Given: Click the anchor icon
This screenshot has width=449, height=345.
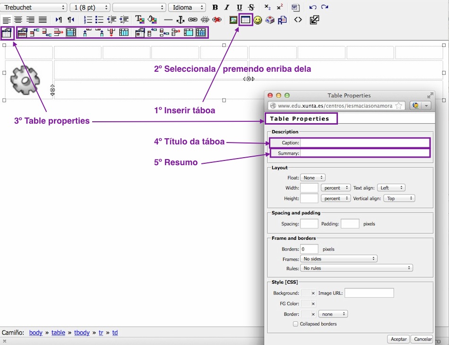Looking at the screenshot, I should point(180,20).
